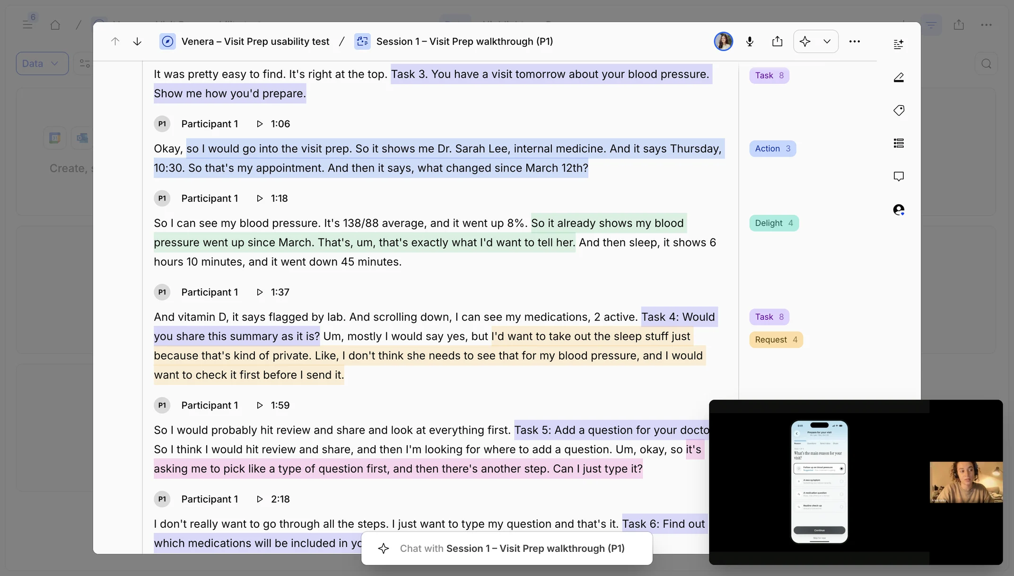
Task: Go to previous item with up arrow
Action: pos(115,42)
